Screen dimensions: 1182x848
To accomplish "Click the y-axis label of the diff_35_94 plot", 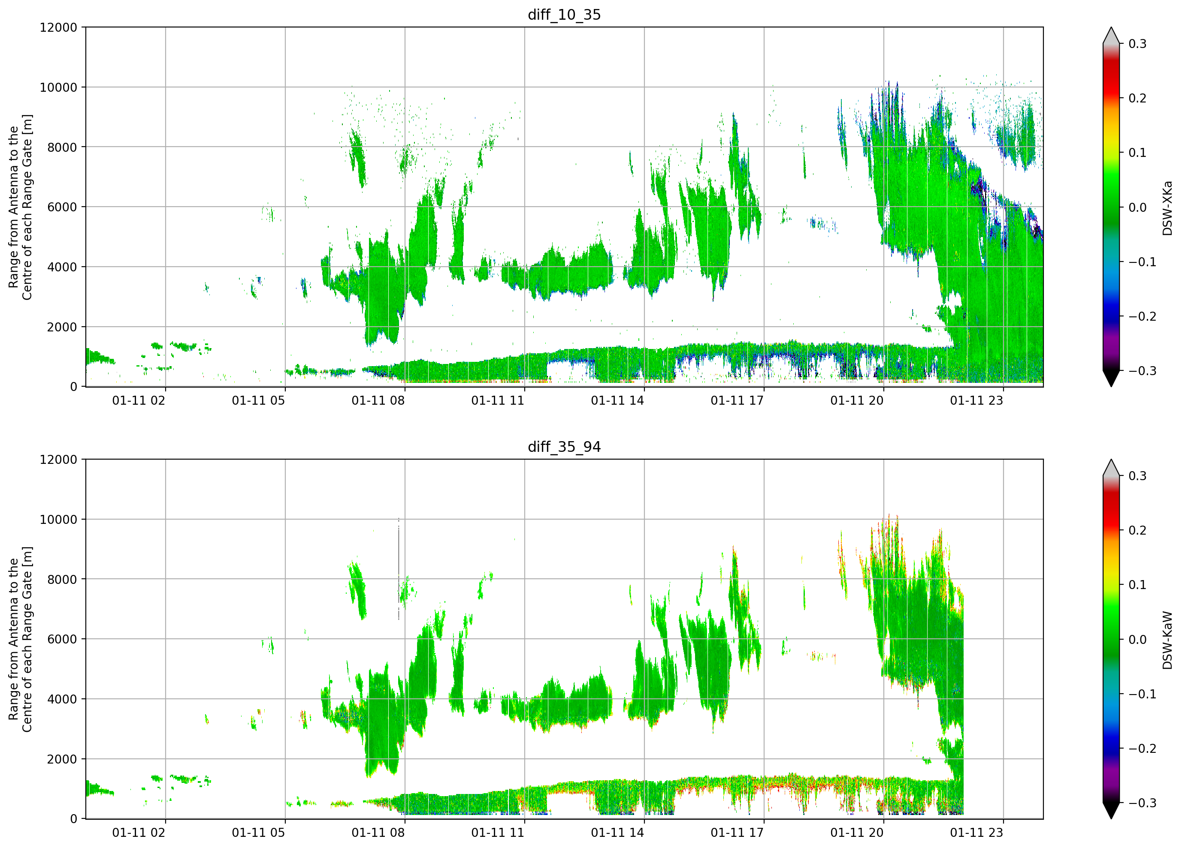I will click(x=20, y=639).
